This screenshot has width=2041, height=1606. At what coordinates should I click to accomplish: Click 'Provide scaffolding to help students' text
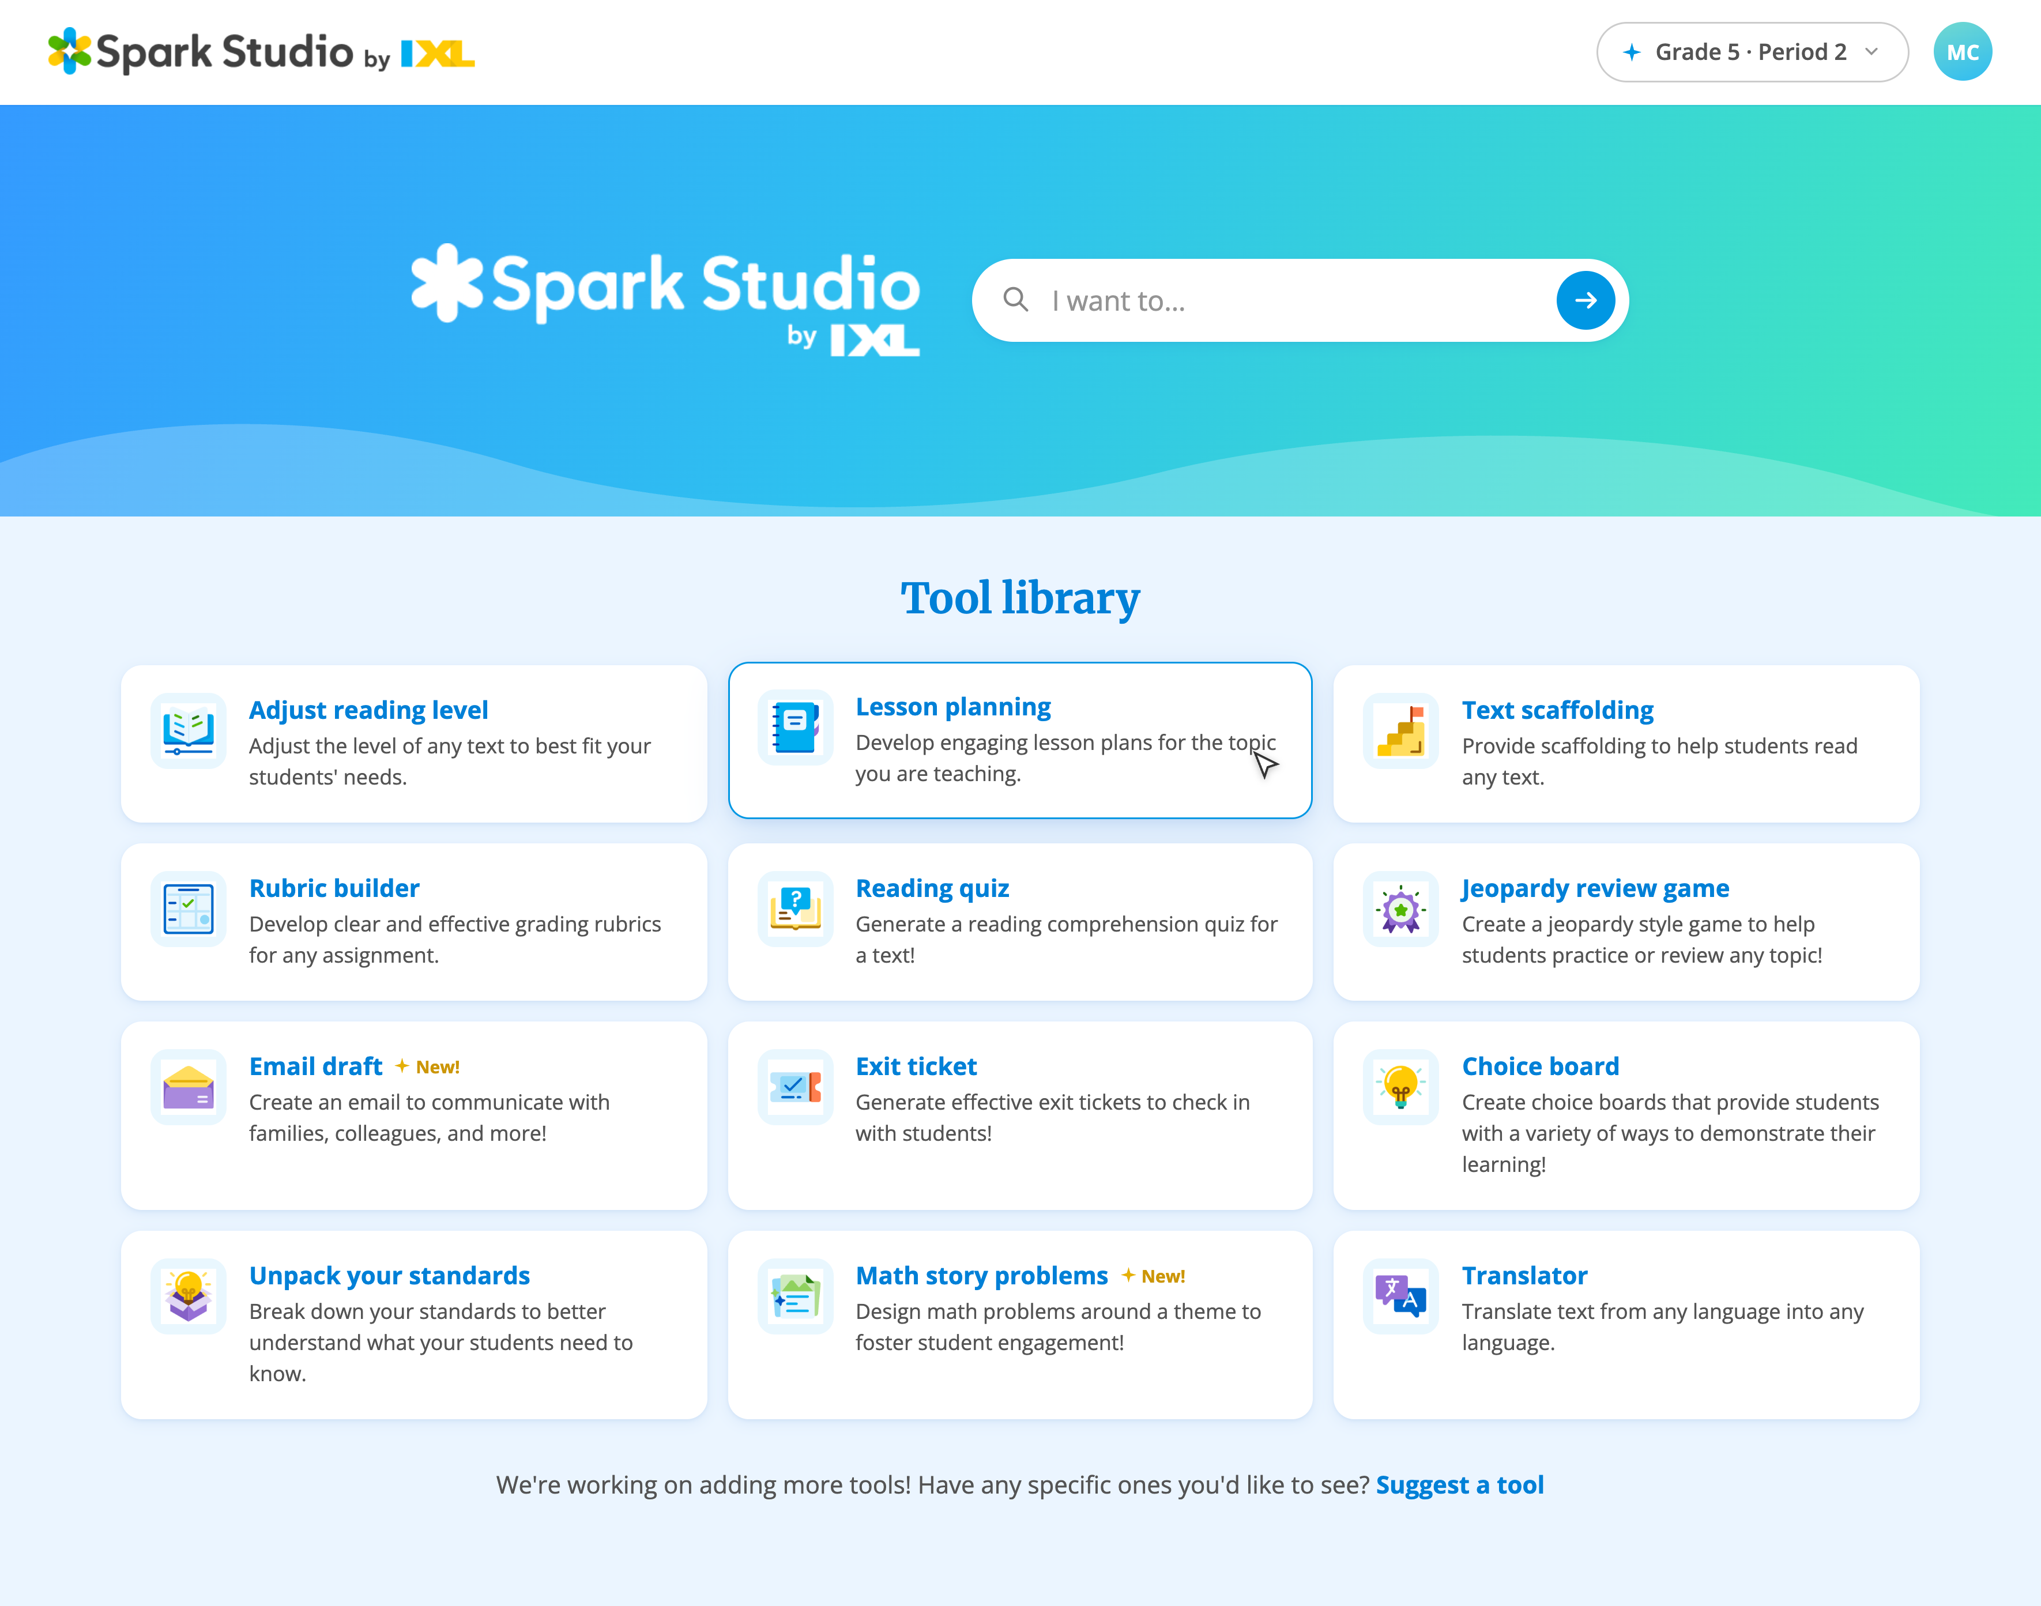click(1660, 761)
